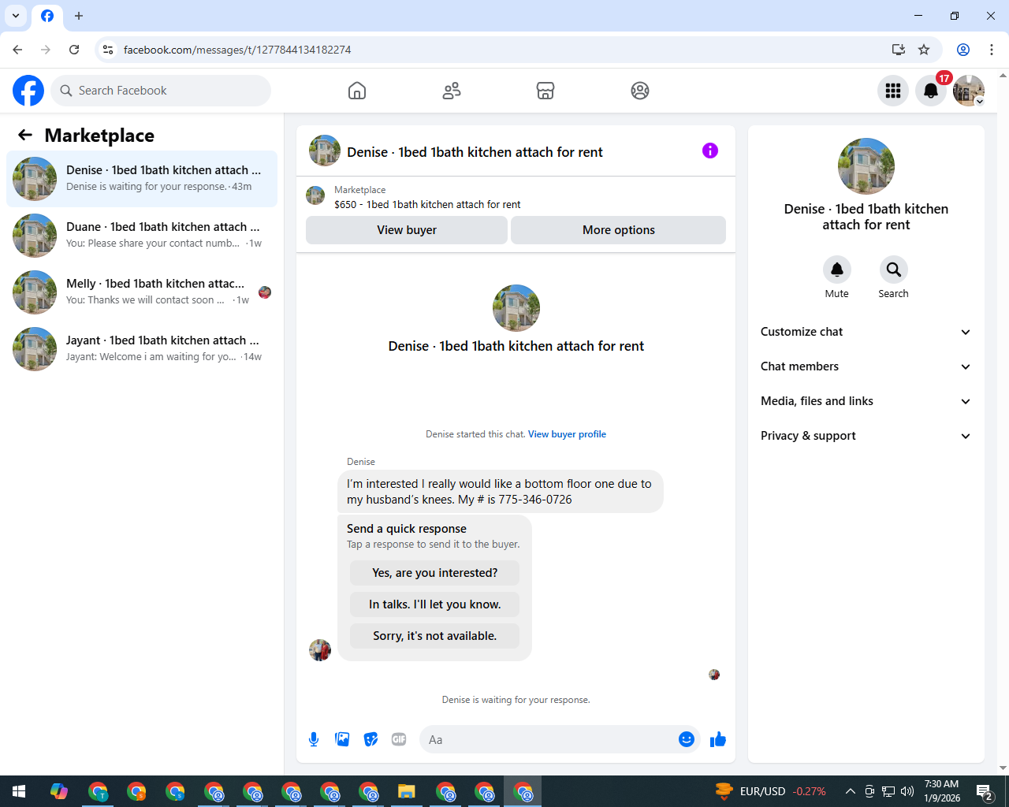Send quick reply 'Yes, are you interested?'

435,573
